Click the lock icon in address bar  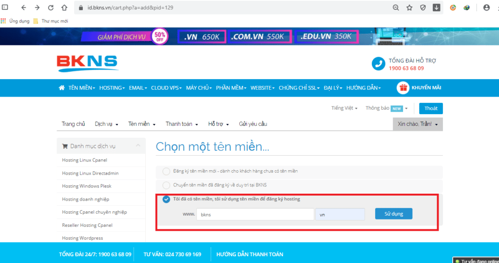pyautogui.click(x=81, y=8)
